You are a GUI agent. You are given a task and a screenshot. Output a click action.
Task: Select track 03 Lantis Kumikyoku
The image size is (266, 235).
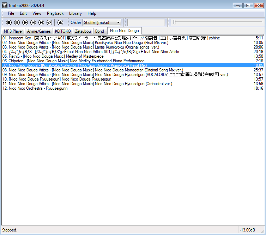coord(133,47)
